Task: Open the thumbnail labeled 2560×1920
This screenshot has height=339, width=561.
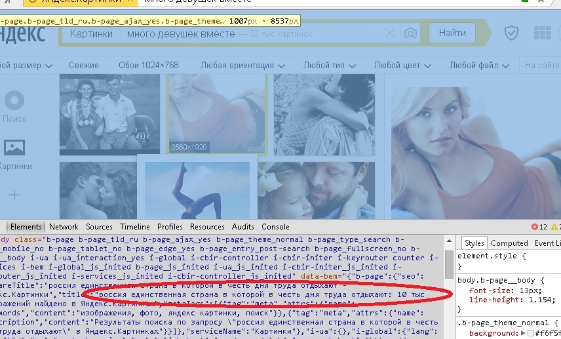Action: (x=217, y=114)
